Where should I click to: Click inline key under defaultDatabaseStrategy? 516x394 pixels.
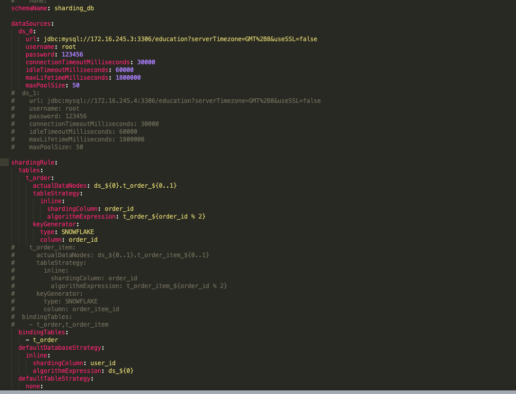point(37,355)
